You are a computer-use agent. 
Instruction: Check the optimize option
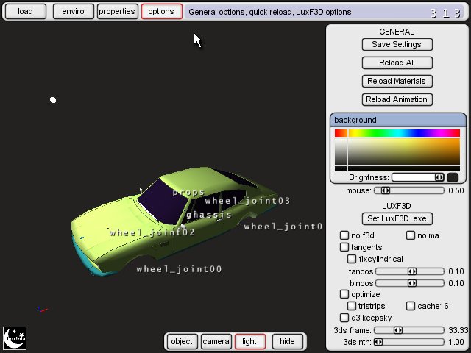click(x=344, y=294)
